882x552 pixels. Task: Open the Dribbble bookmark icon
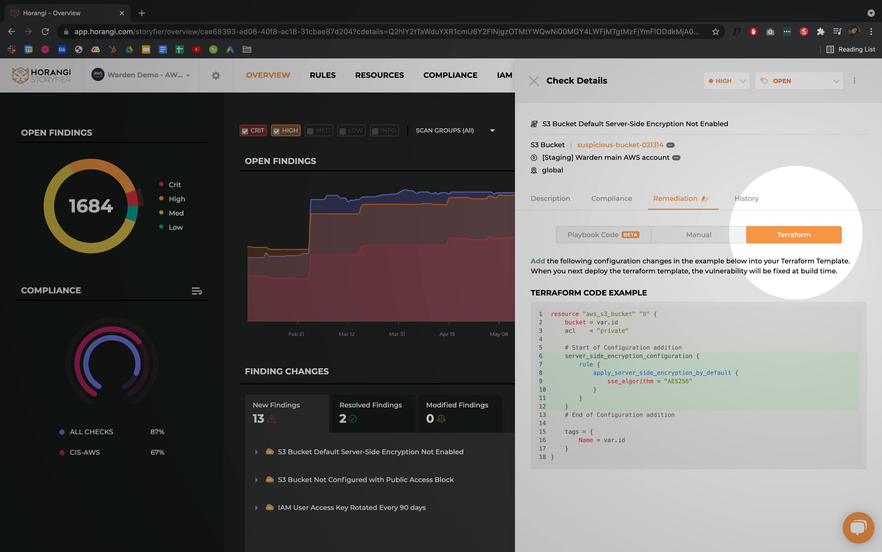(45, 49)
